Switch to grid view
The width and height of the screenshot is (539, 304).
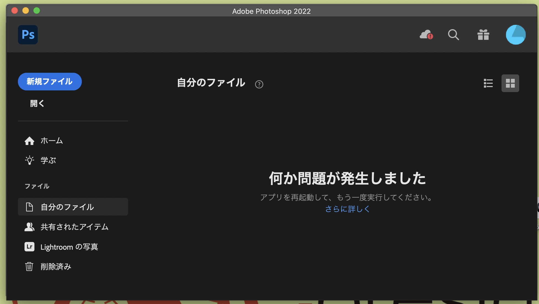[x=510, y=83]
